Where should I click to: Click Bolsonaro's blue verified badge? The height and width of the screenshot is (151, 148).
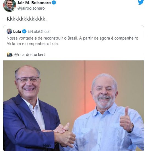click(54, 2)
